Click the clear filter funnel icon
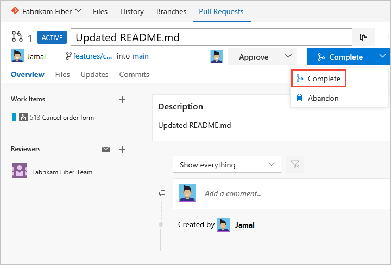Viewport: 391px width, 265px height. pyautogui.click(x=295, y=165)
